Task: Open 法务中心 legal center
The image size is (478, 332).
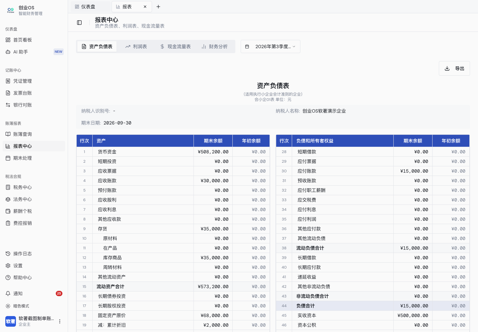Action: coord(34,199)
